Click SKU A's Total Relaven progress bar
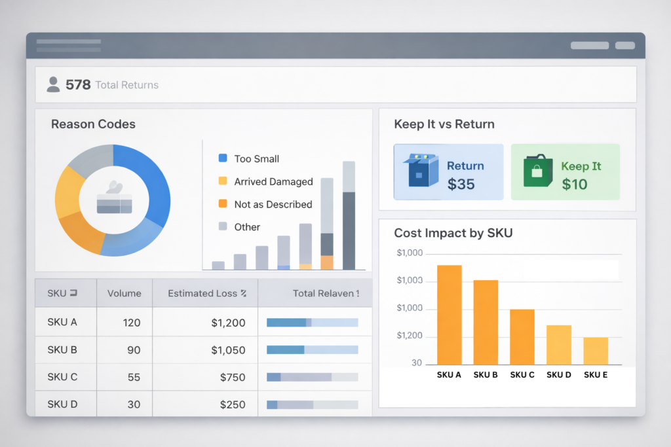The height and width of the screenshot is (447, 671). tap(313, 322)
